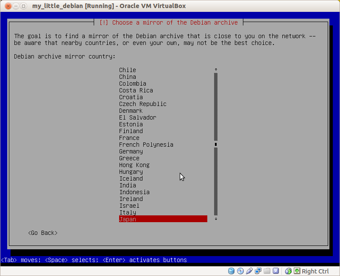The image size is (340, 276).
Task: Click the keyboard capture arrow icon
Action: pos(297,271)
